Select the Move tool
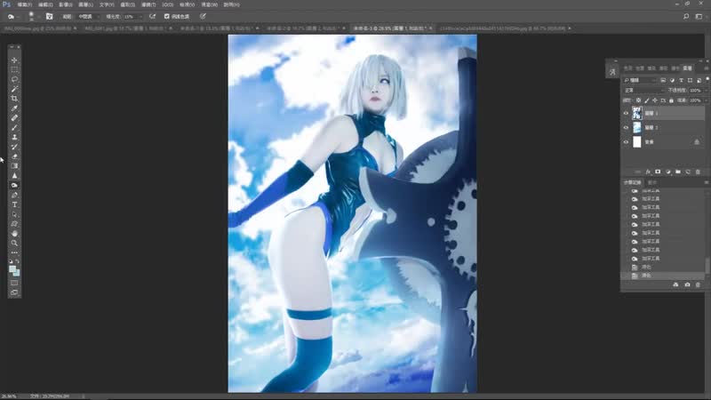711x400 pixels. pyautogui.click(x=14, y=60)
